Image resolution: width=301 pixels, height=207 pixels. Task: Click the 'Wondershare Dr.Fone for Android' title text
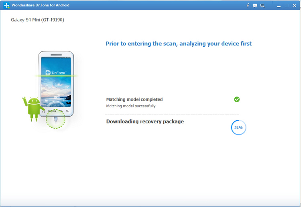(x=40, y=5)
